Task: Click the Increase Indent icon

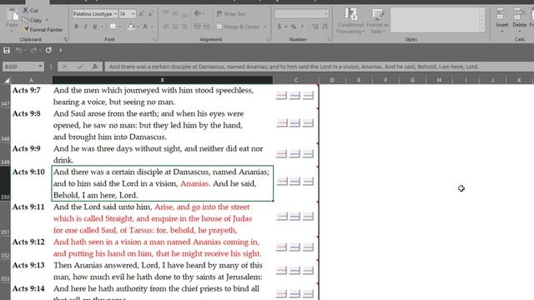Action: click(206, 27)
